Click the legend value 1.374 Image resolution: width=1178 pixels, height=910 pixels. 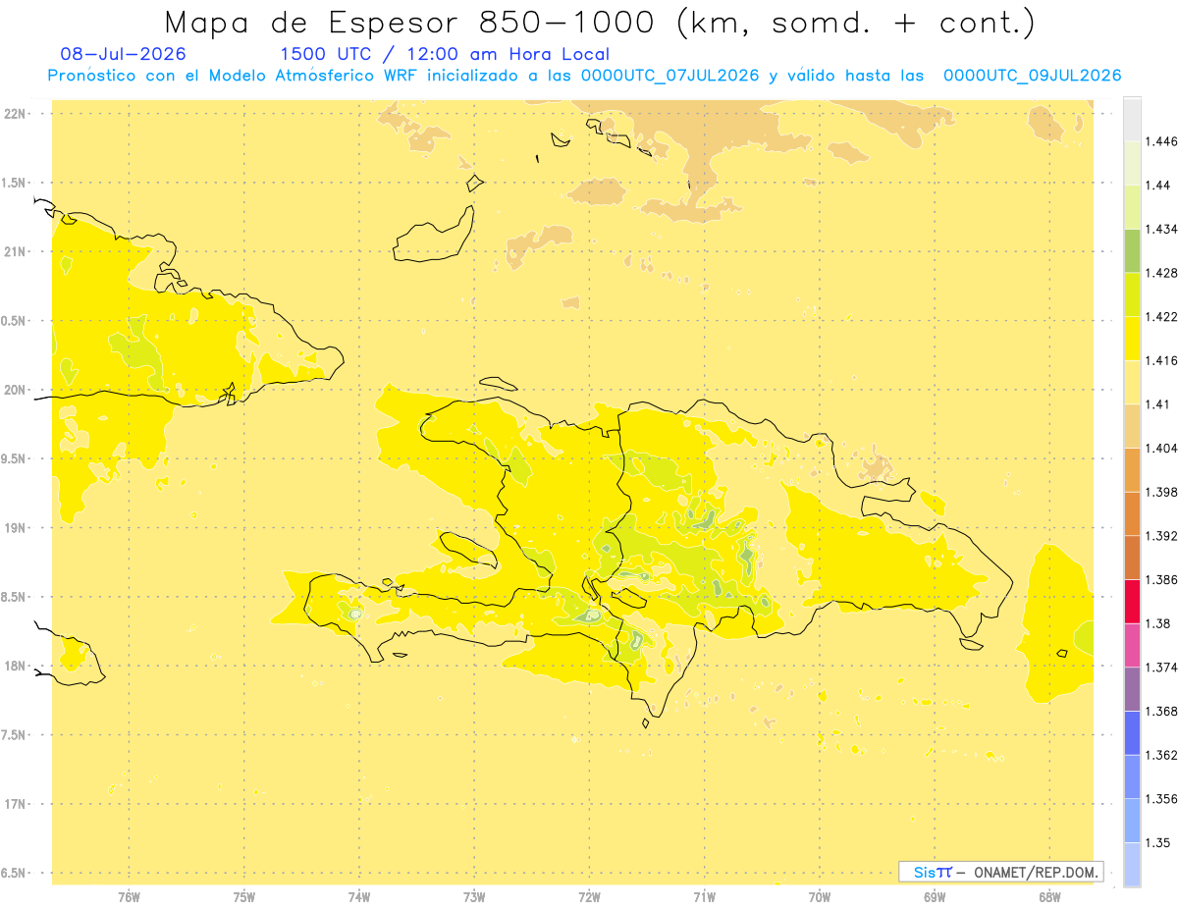(x=1160, y=667)
